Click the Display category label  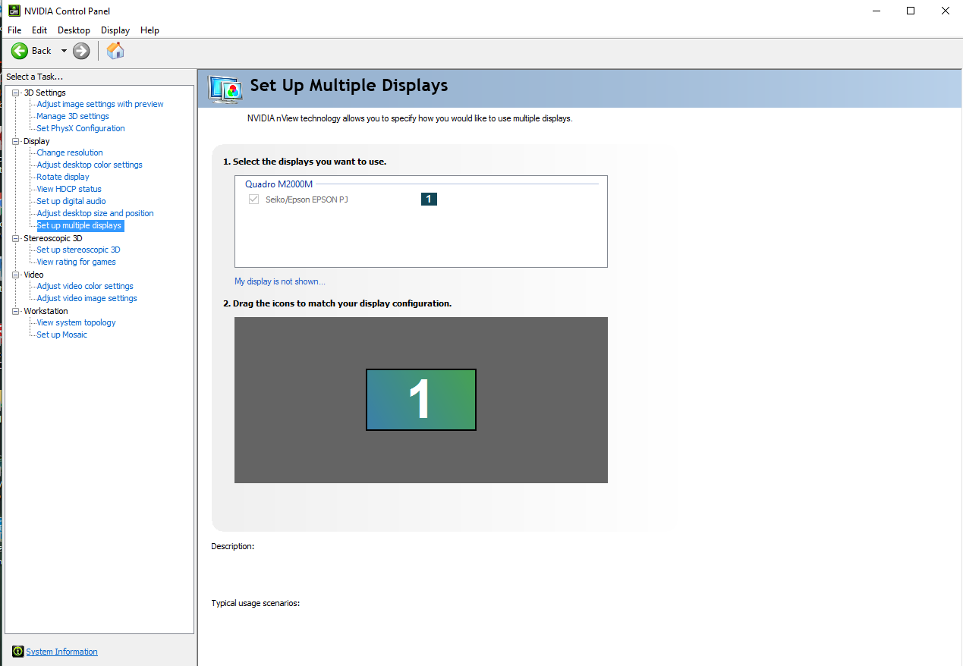point(36,141)
